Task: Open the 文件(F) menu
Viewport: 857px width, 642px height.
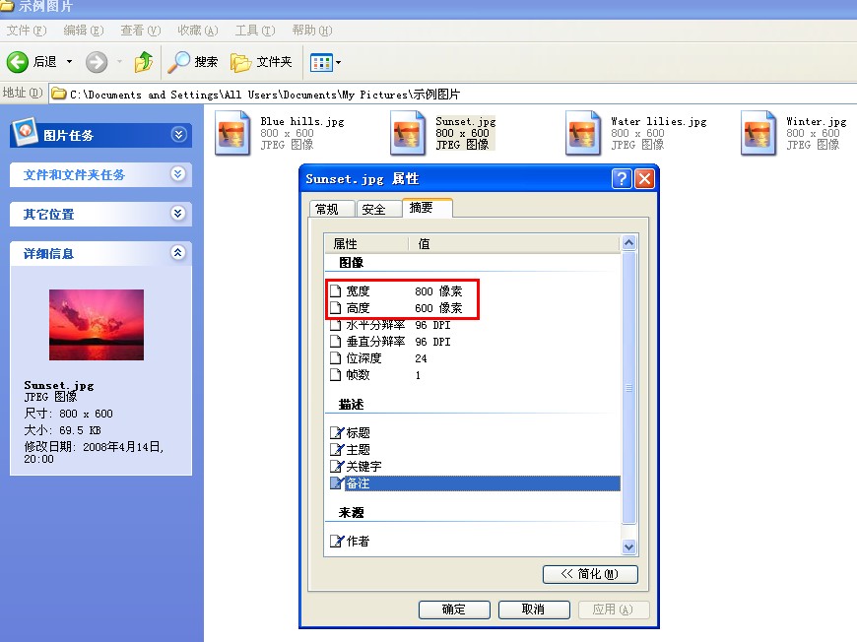Action: 27,31
